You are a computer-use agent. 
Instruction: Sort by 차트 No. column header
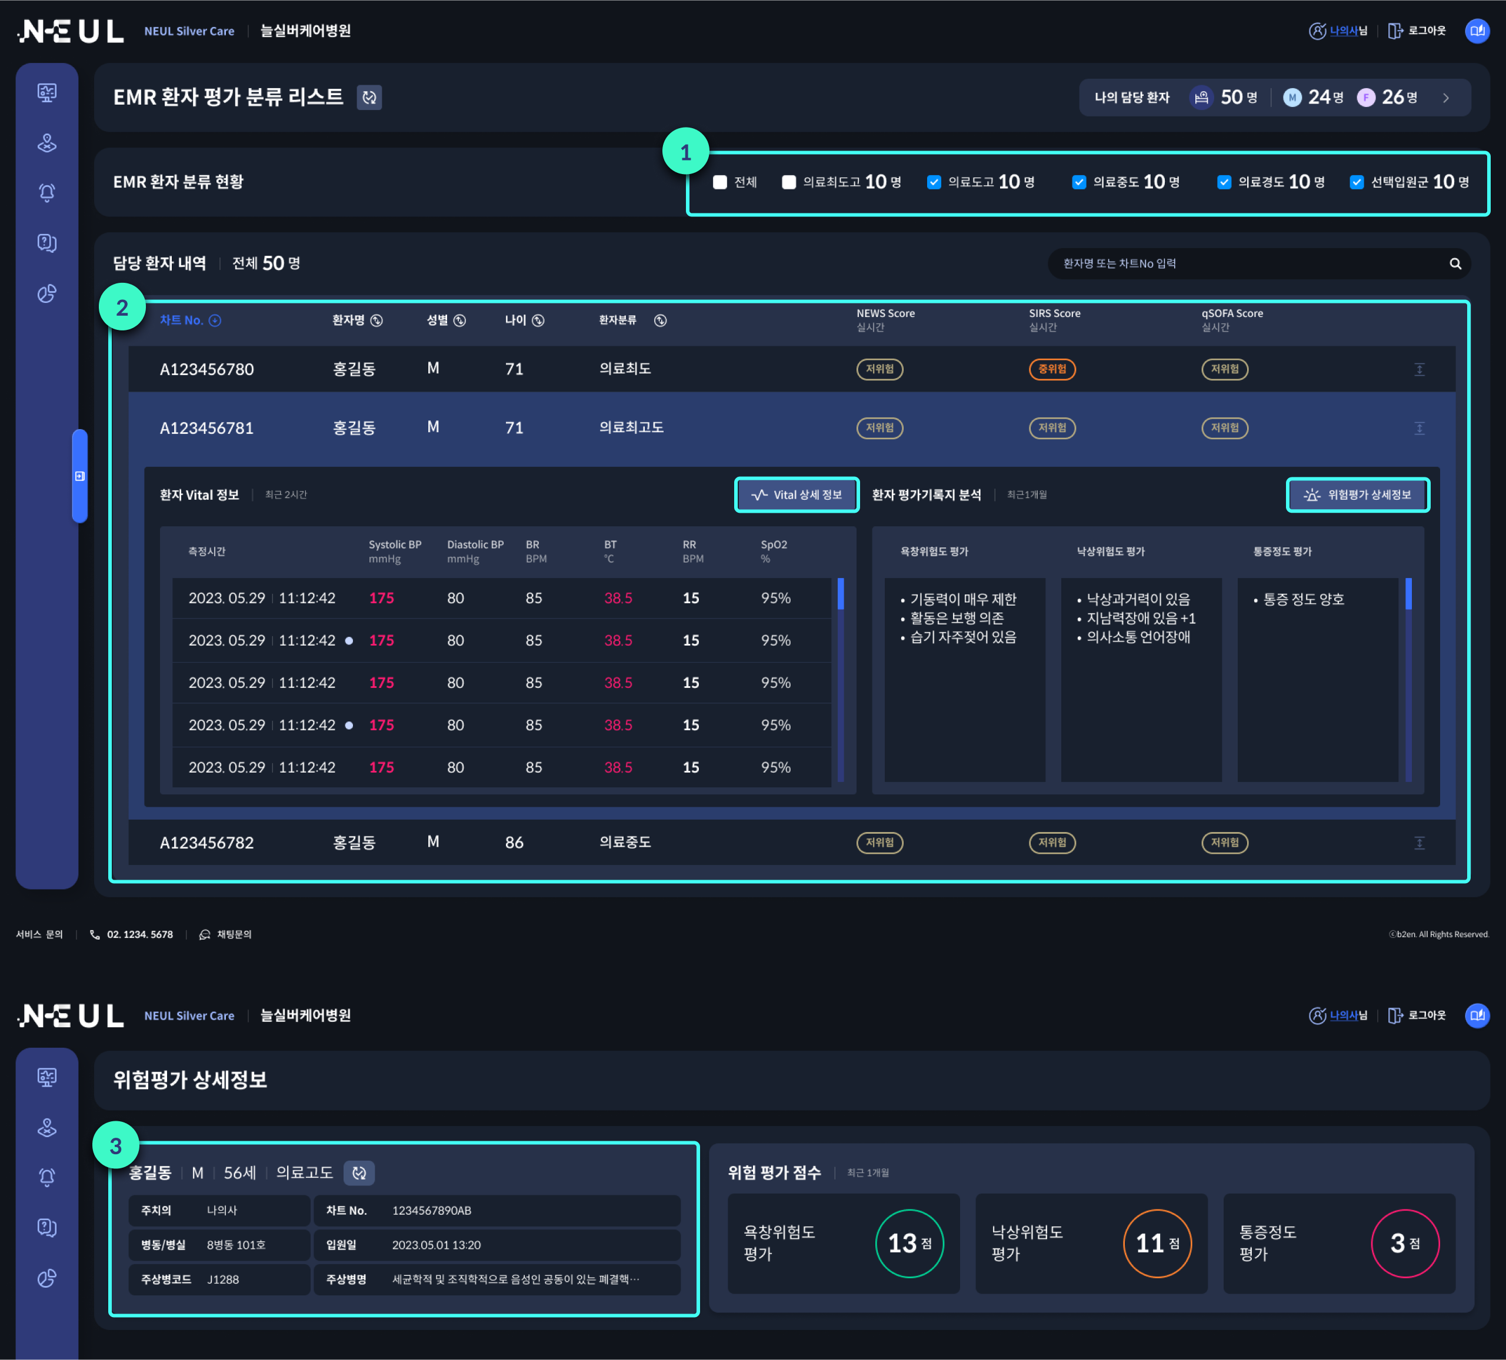(x=190, y=320)
